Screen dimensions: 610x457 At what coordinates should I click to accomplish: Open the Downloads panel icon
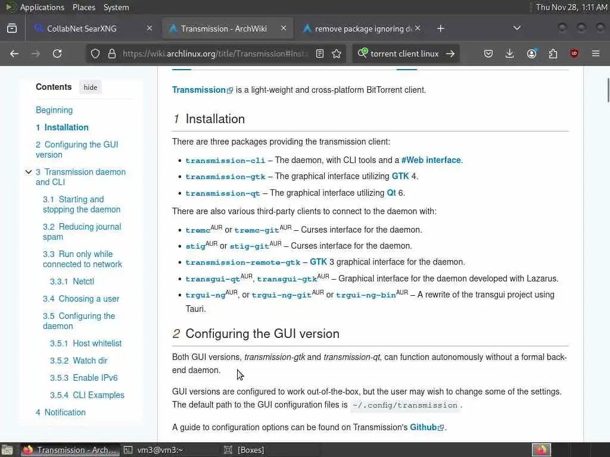coord(509,54)
